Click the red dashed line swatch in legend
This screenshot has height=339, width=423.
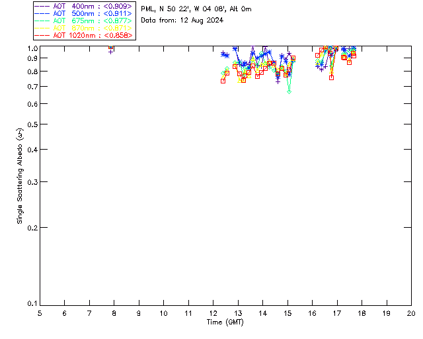tap(42, 35)
